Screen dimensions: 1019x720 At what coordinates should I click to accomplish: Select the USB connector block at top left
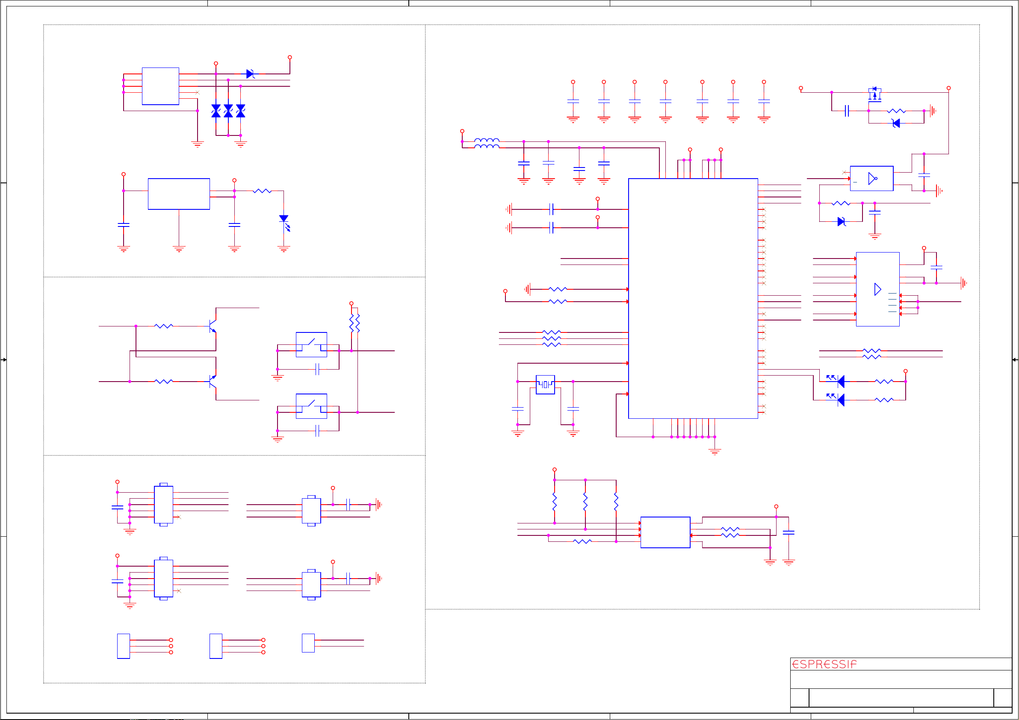pyautogui.click(x=160, y=86)
